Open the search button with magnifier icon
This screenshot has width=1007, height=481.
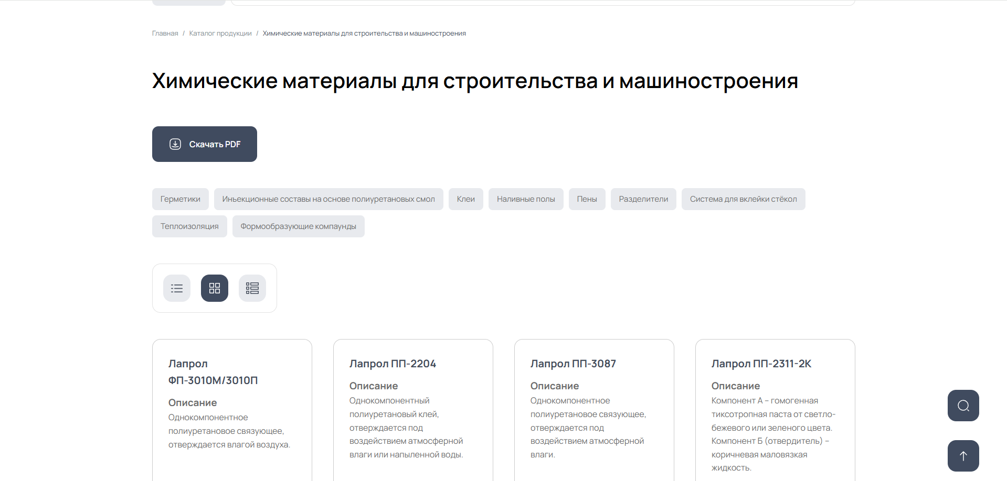pyautogui.click(x=963, y=406)
